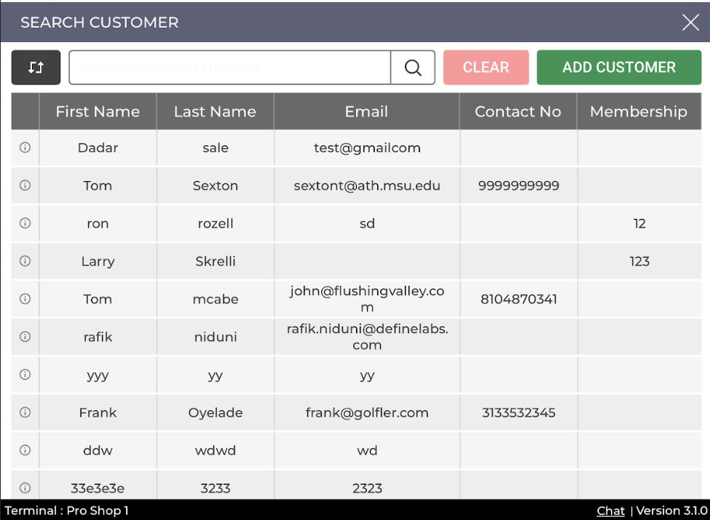View info icon for Larry Skrelli

point(25,261)
